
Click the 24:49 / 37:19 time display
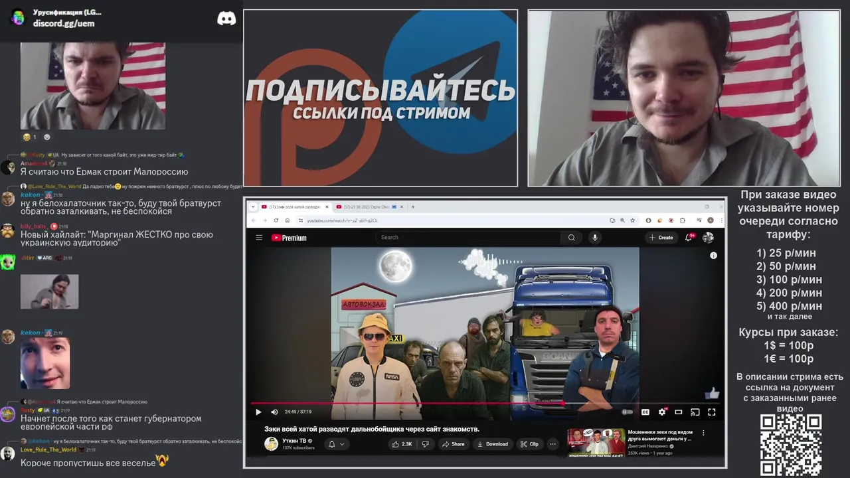click(298, 412)
